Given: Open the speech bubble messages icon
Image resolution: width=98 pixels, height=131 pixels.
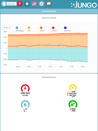Looking at the screenshot, I should tap(49, 4).
